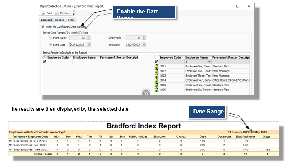Viewport: 288px width, 164px height.
Task: Click 'Mr Tensor Employee Two (1002)' report row
Action: click(143, 145)
